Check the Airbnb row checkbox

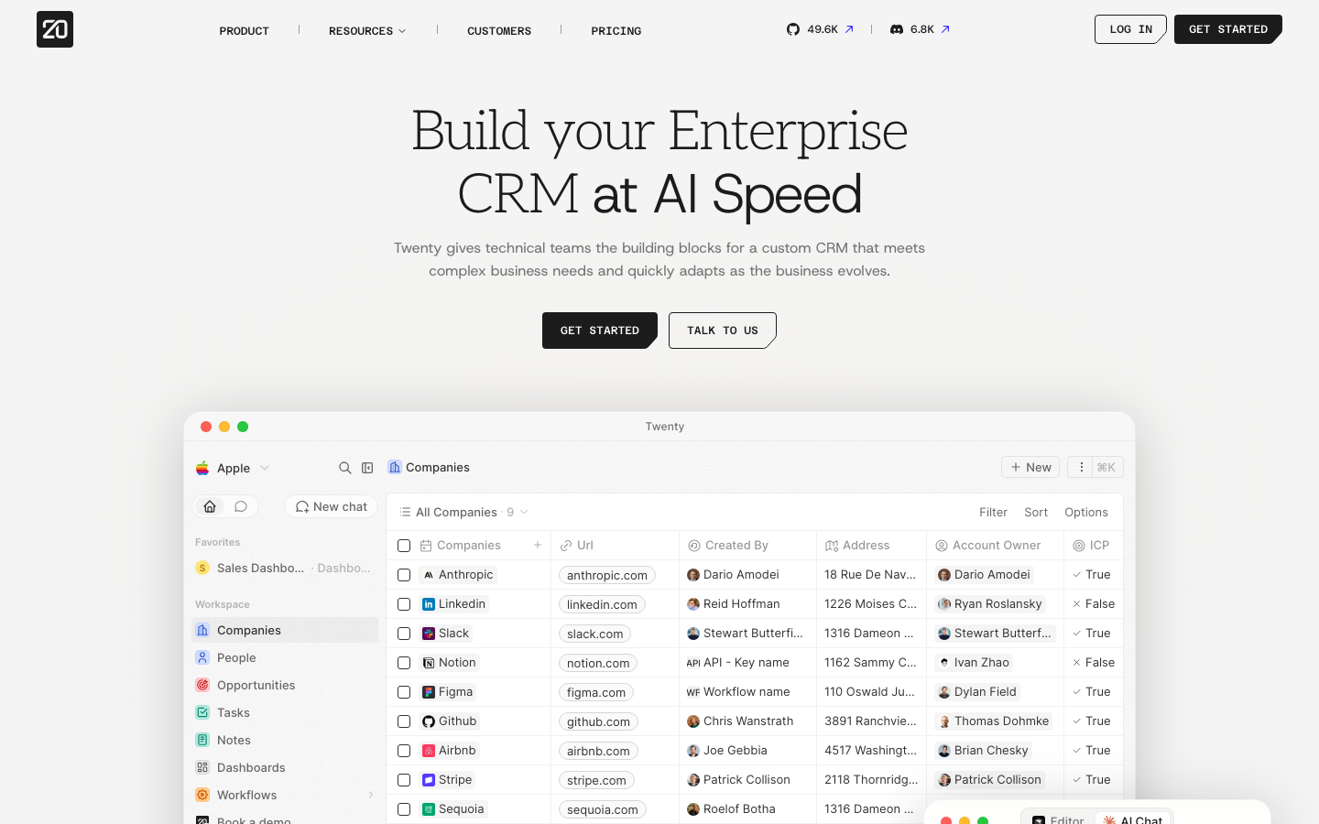[x=404, y=751]
